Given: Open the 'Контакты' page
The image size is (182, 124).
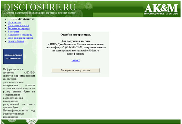Looking at the screenshot, I should 13,32.
